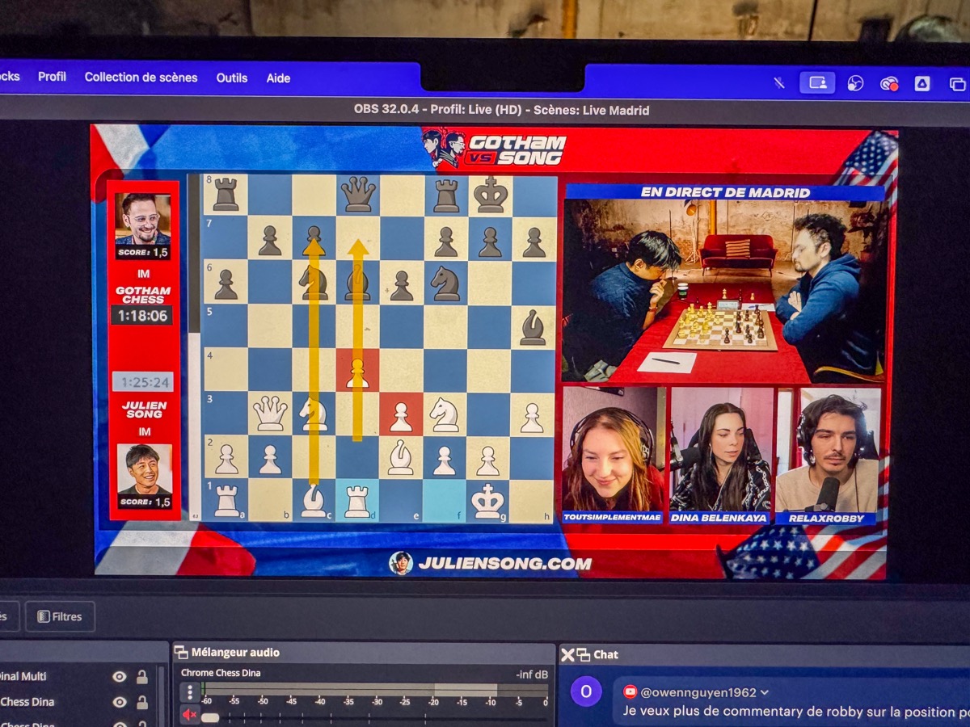Click the detach X icon on the Chat dock

(x=567, y=654)
